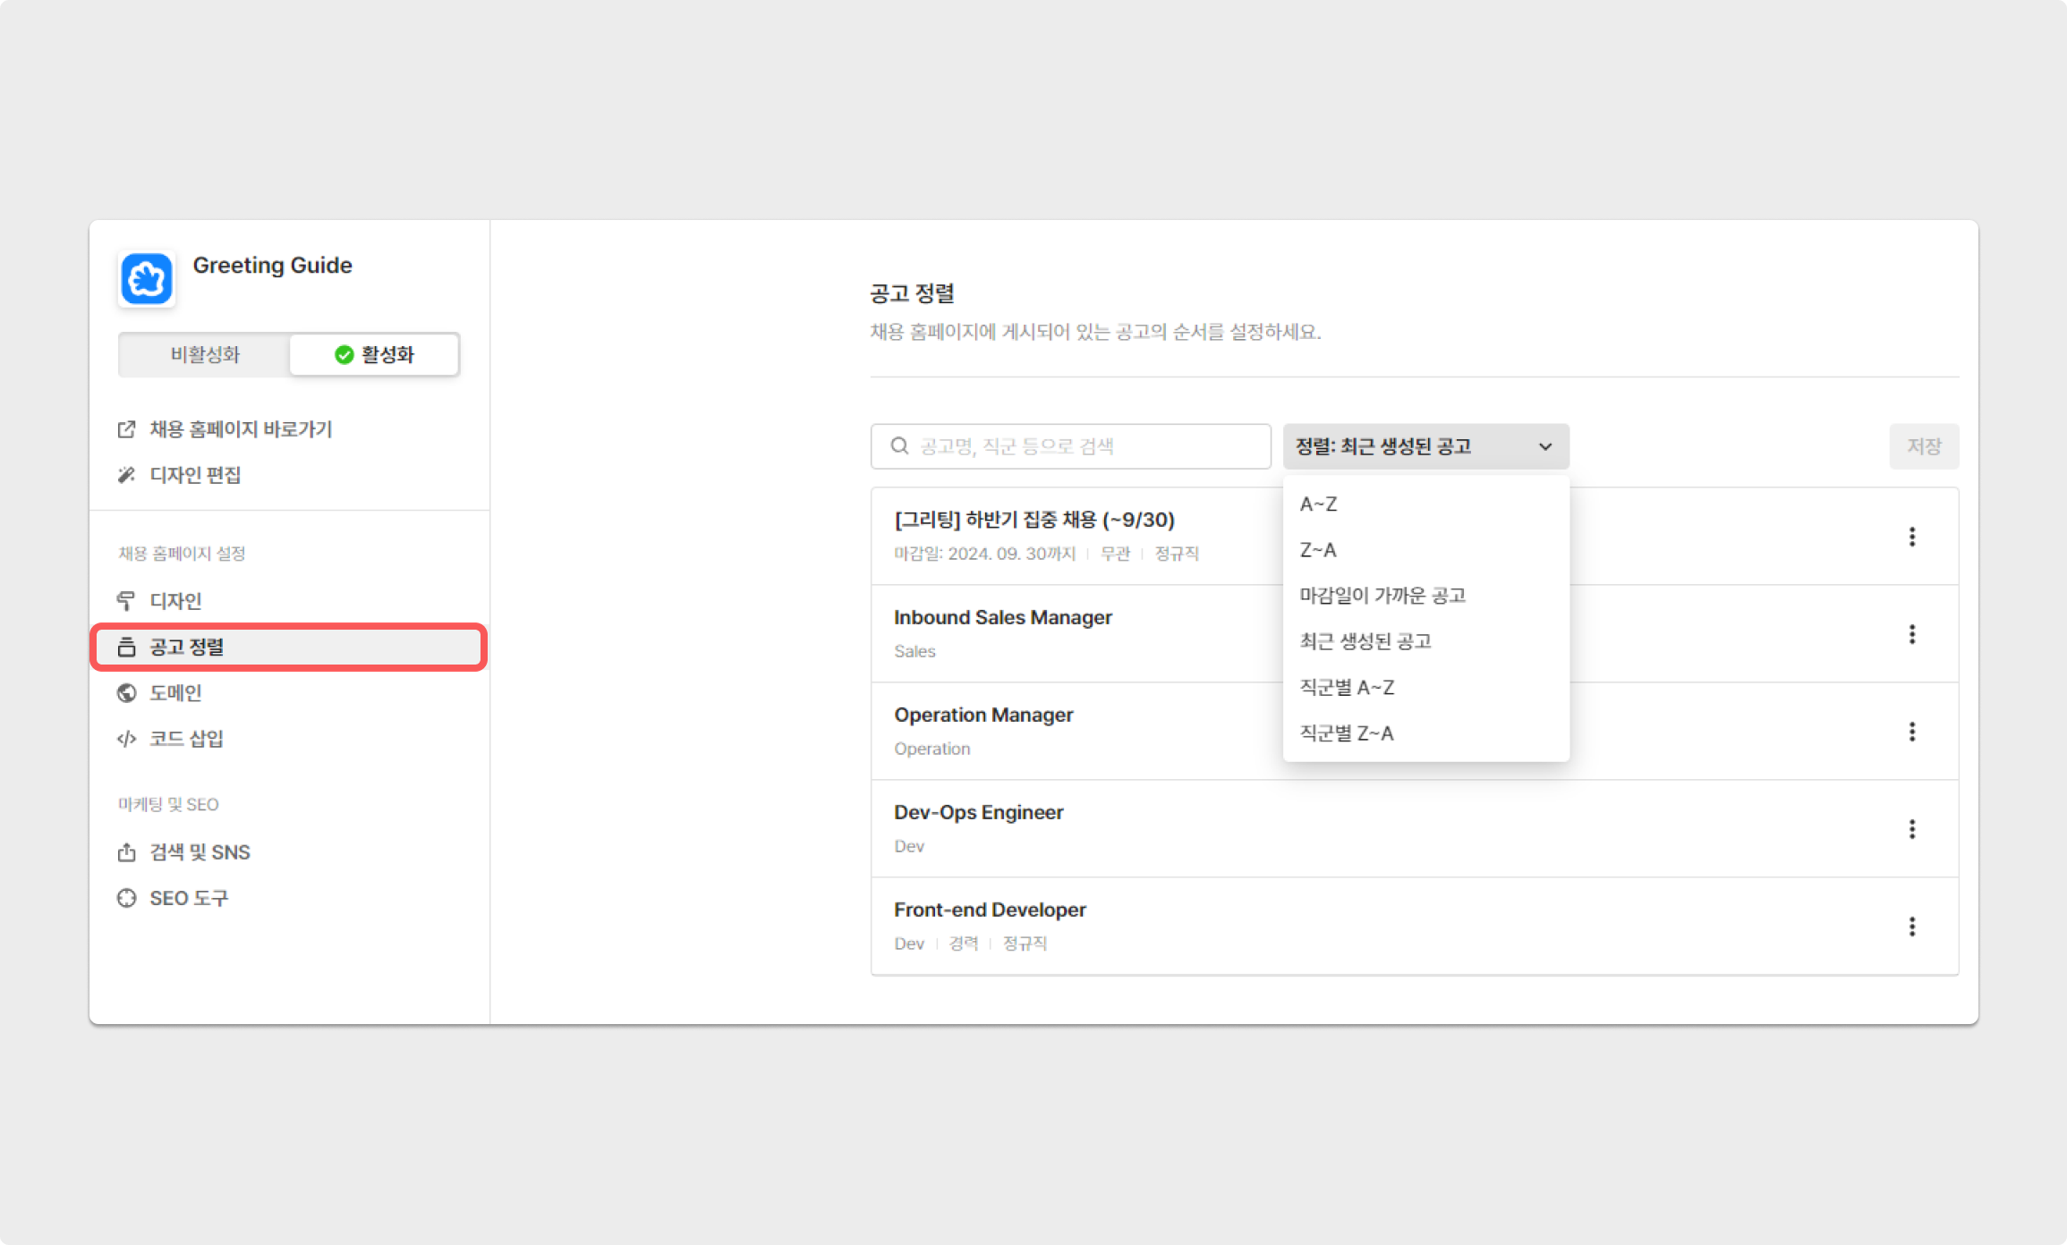Choose 마감일이 가까운 공고 sort option
This screenshot has width=2067, height=1245.
pos(1382,596)
